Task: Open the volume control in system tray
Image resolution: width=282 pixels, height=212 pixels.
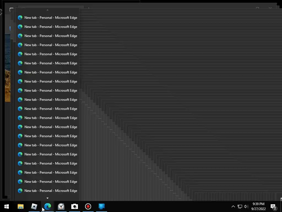Action: click(x=246, y=206)
